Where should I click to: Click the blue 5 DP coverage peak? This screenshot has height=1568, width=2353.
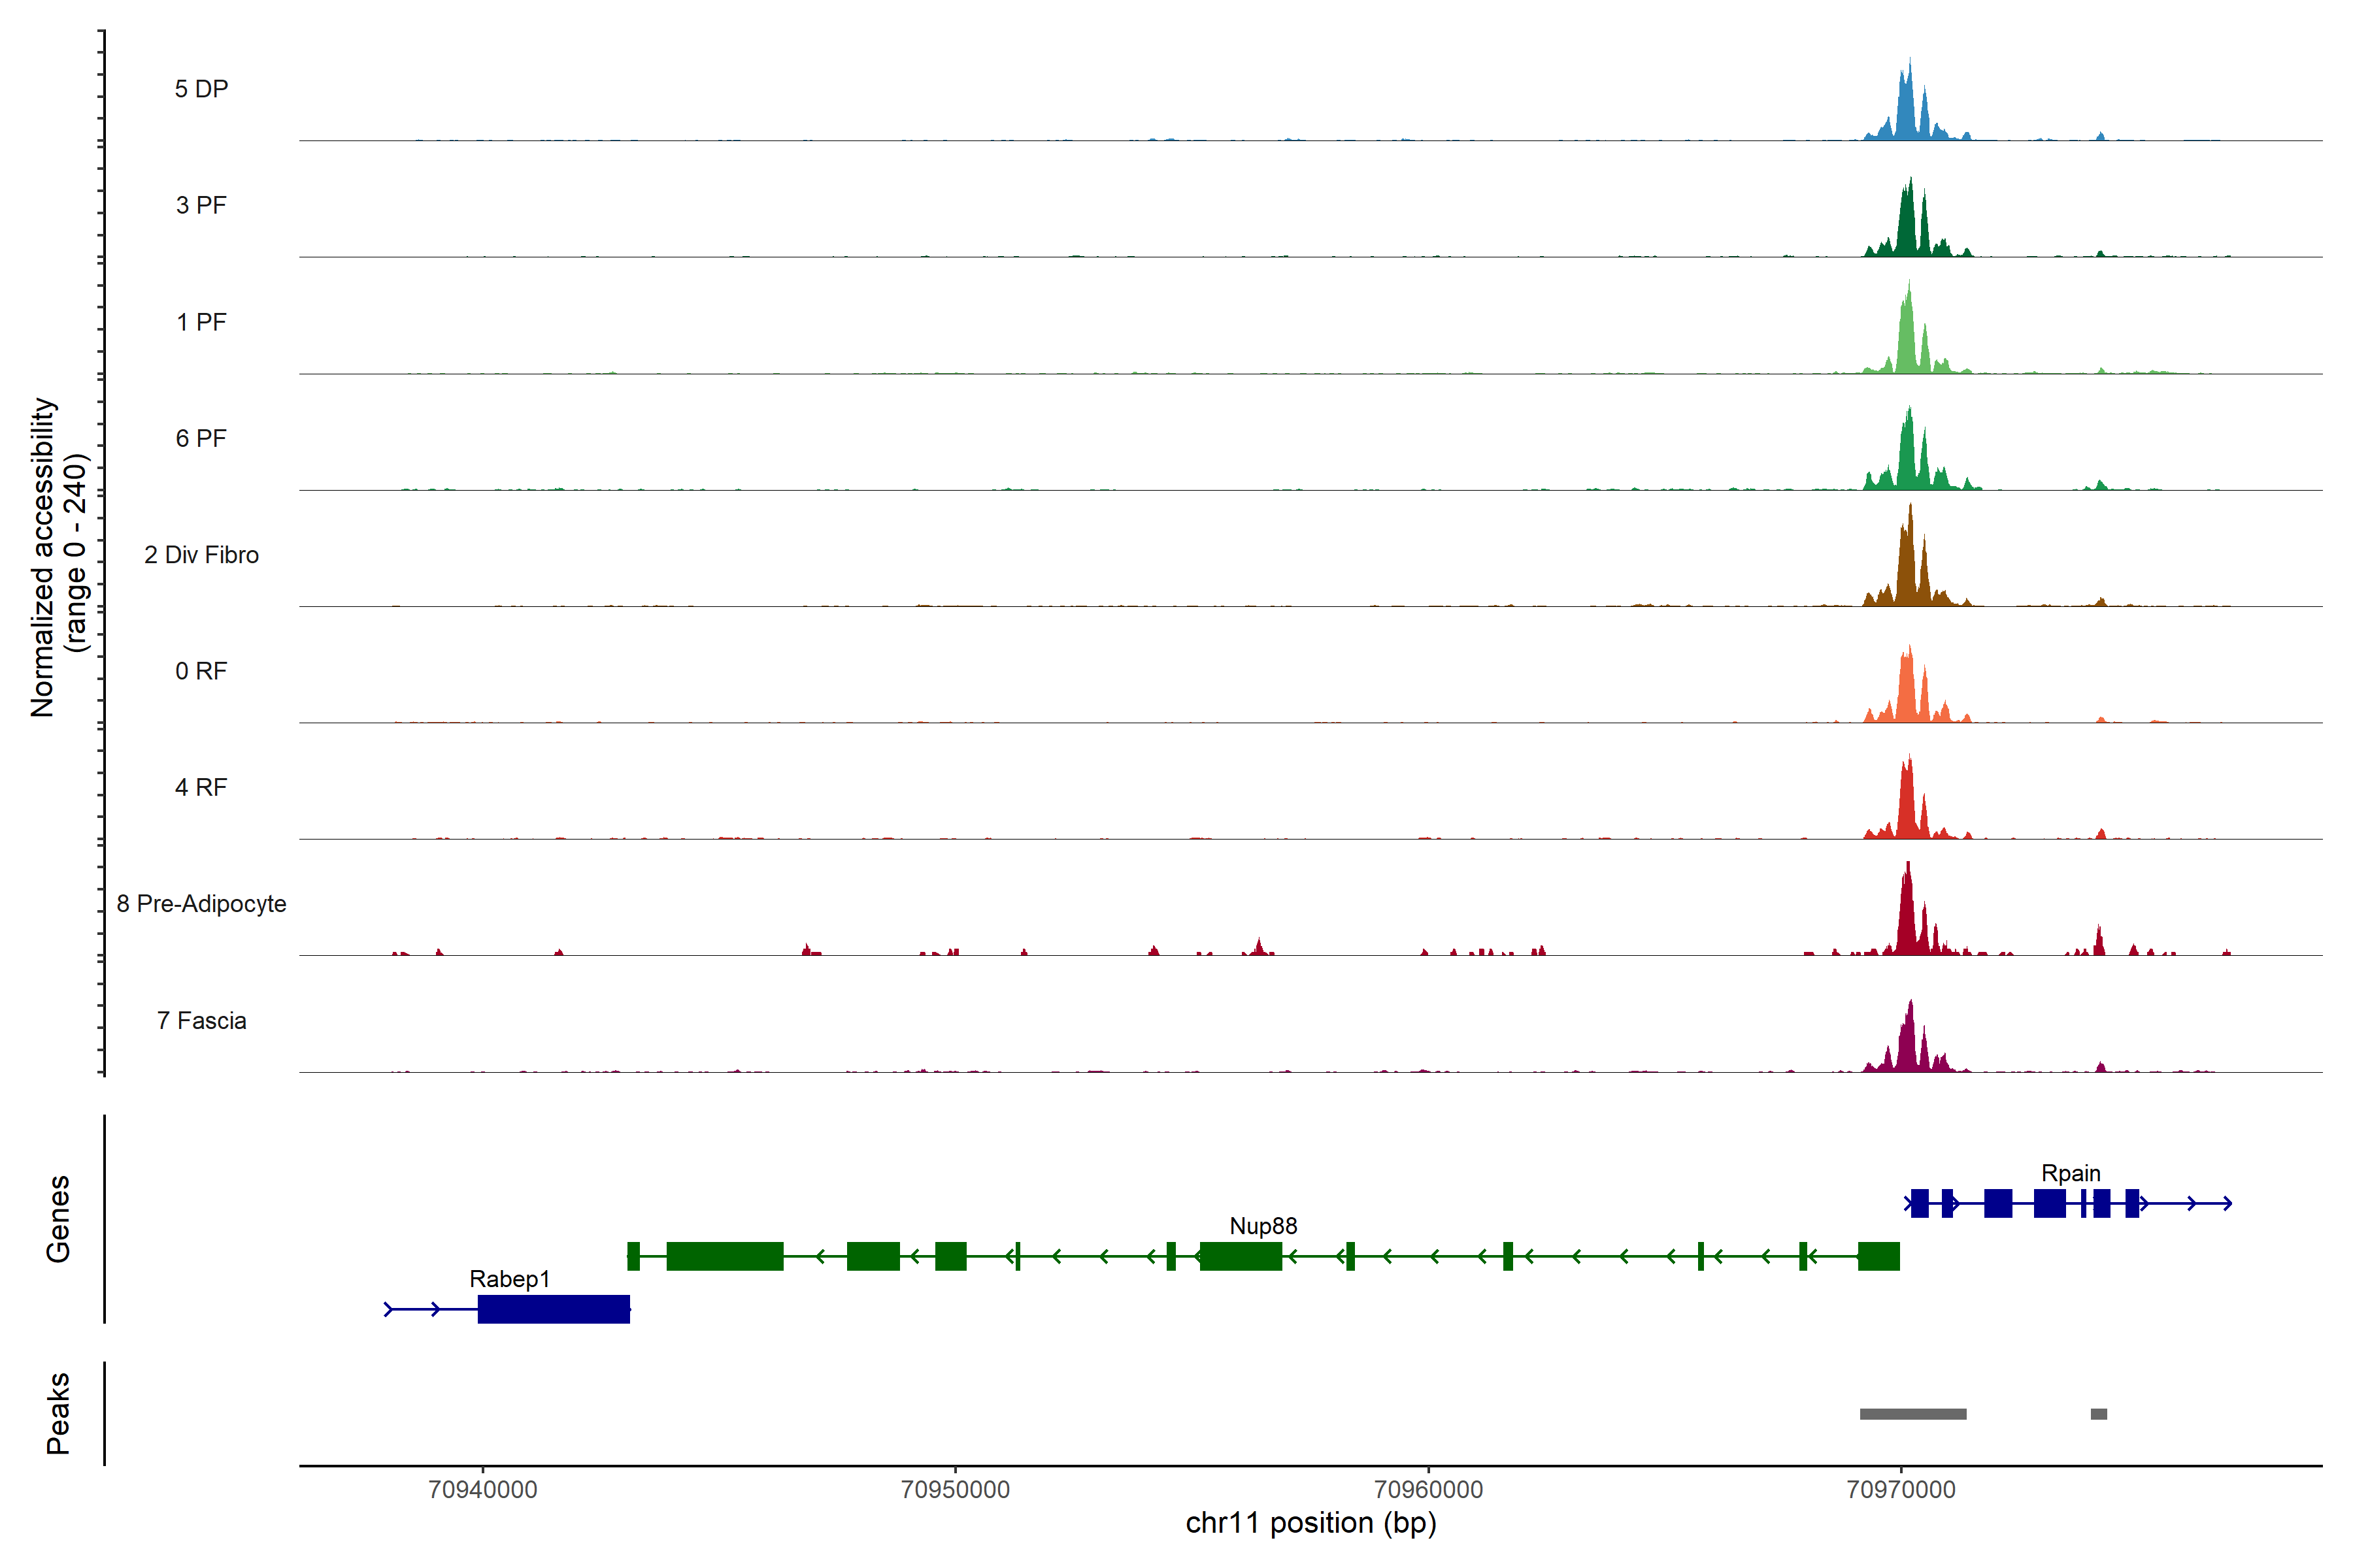1907,110
